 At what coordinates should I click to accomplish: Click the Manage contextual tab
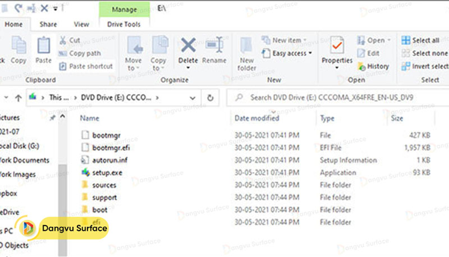tap(124, 10)
